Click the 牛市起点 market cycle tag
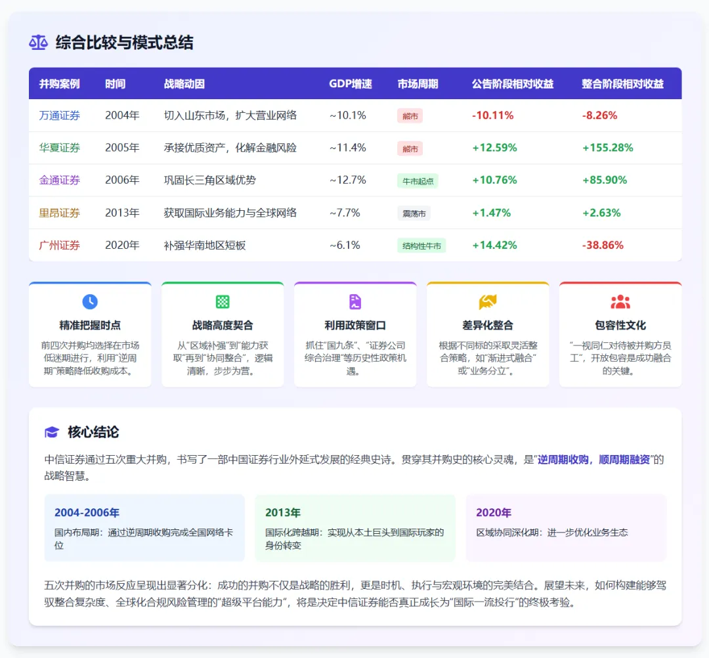 (x=418, y=181)
